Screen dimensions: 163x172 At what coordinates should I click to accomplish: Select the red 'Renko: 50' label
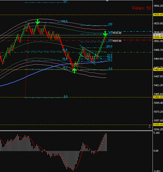point(142,8)
